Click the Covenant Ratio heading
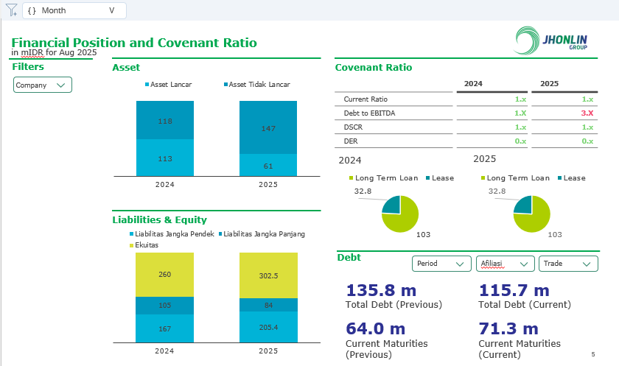 coord(374,68)
